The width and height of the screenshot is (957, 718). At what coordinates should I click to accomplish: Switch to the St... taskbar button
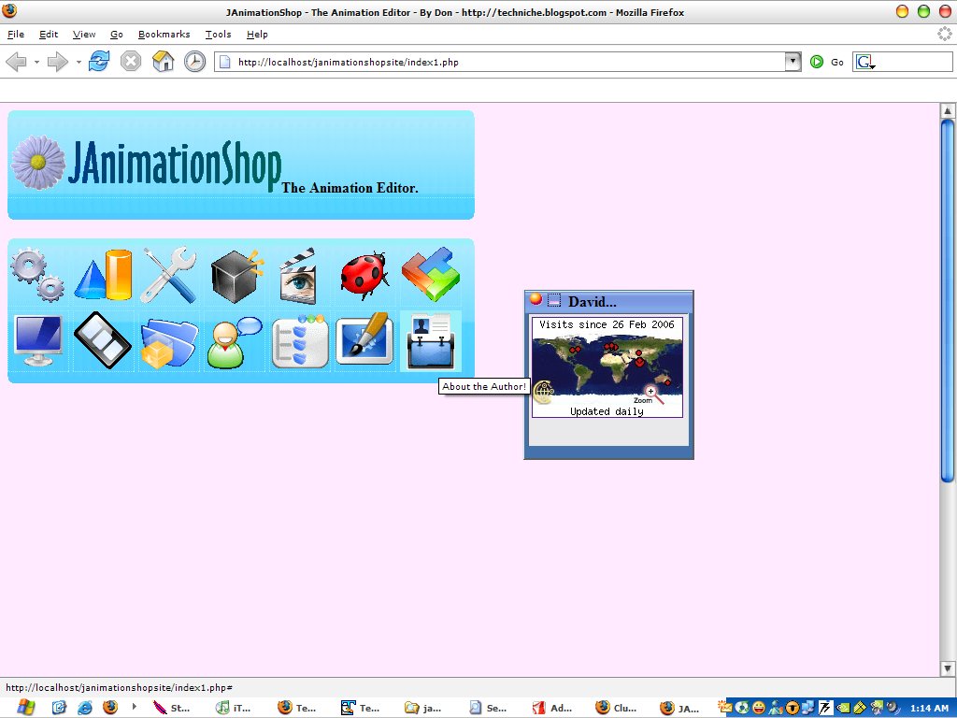tap(172, 708)
